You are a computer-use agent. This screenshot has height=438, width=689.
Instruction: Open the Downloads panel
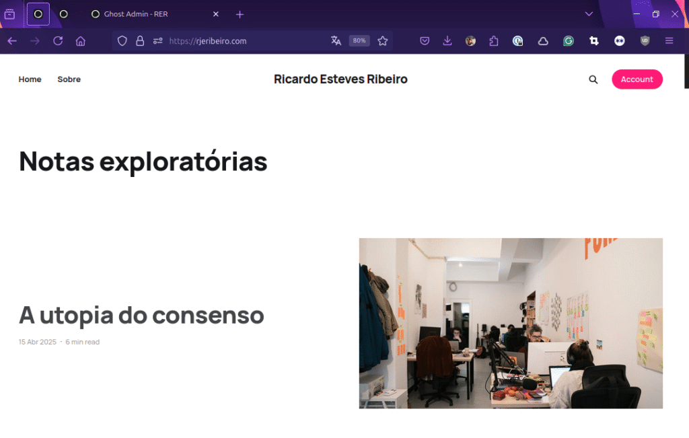click(x=447, y=41)
